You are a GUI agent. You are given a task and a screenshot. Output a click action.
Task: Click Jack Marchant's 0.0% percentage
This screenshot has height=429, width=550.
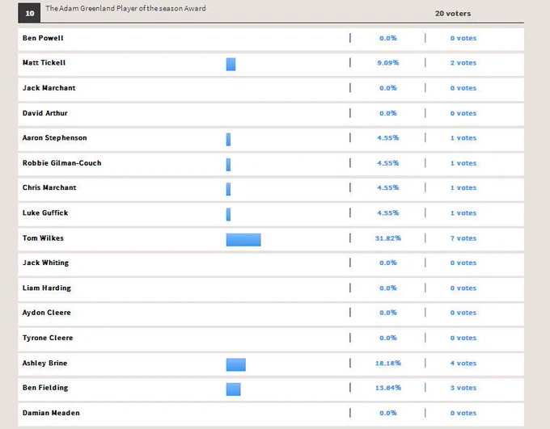point(388,88)
